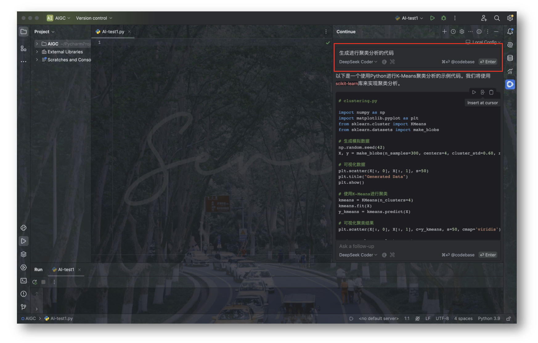This screenshot has height=343, width=538.
Task: Open Continue panel settings gear icon
Action: 462,31
